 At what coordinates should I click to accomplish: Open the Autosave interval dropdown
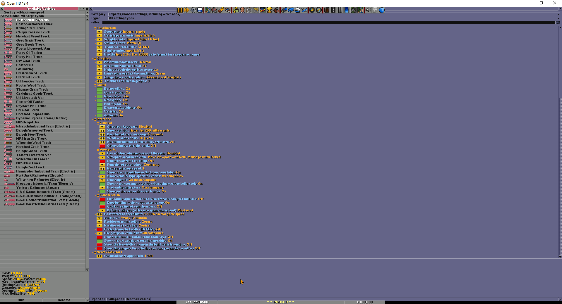click(100, 218)
